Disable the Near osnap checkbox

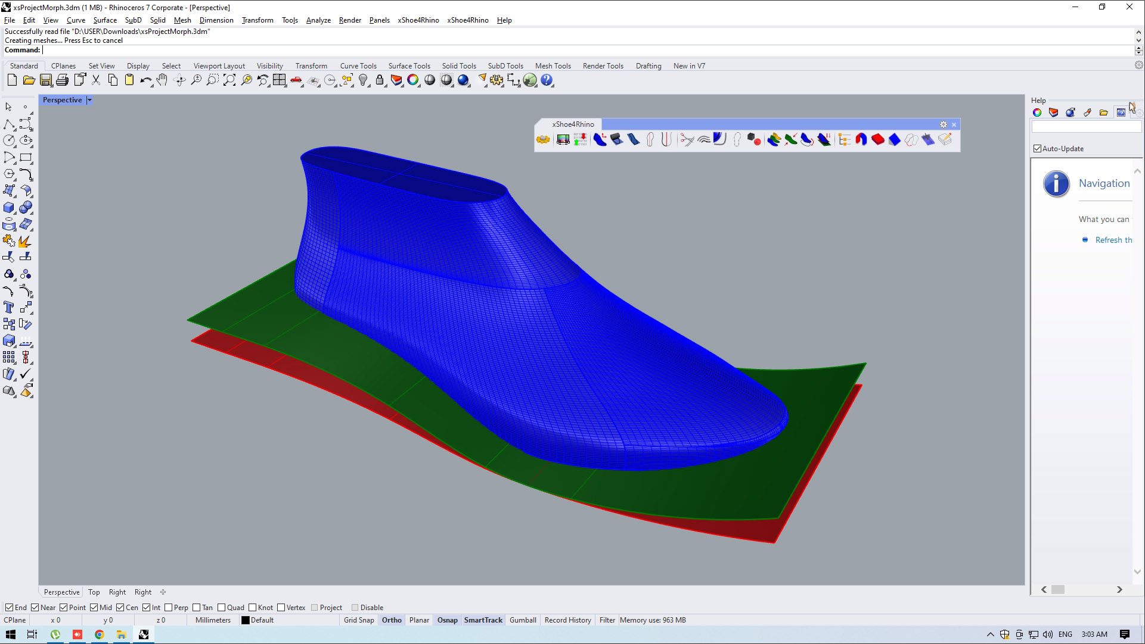coord(35,608)
